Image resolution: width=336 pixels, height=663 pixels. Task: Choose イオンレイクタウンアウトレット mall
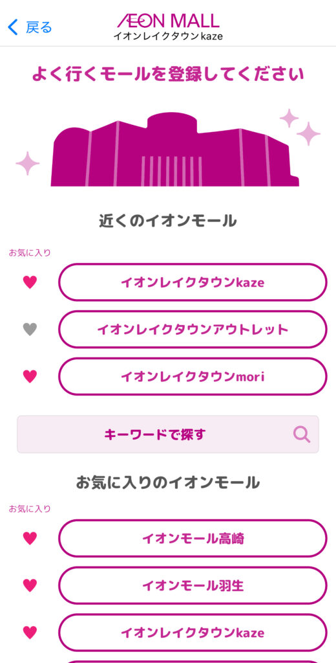(x=193, y=330)
